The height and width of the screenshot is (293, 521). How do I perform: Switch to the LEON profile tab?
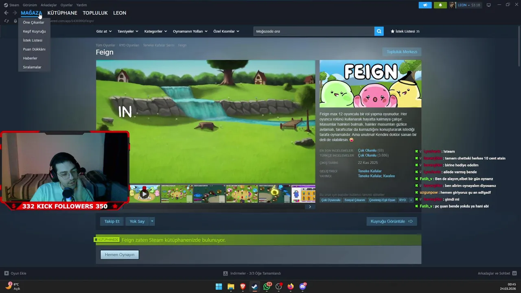click(x=120, y=13)
